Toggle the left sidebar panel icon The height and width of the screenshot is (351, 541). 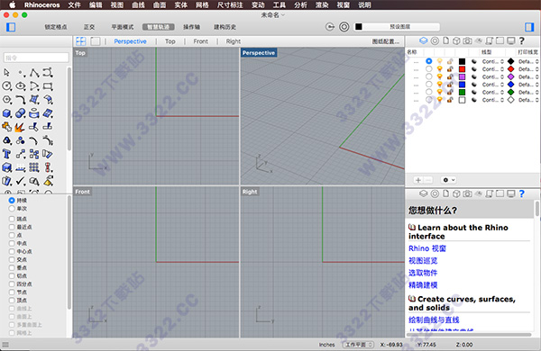[x=11, y=27]
